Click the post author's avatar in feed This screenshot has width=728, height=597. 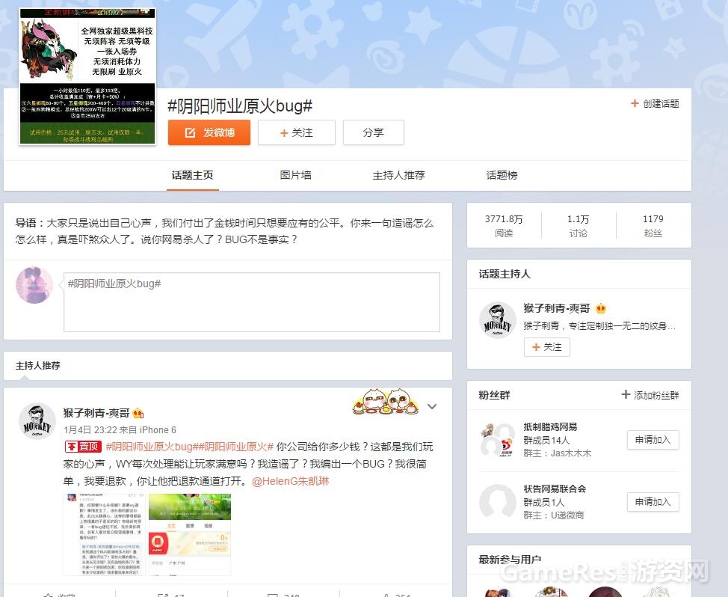point(37,421)
